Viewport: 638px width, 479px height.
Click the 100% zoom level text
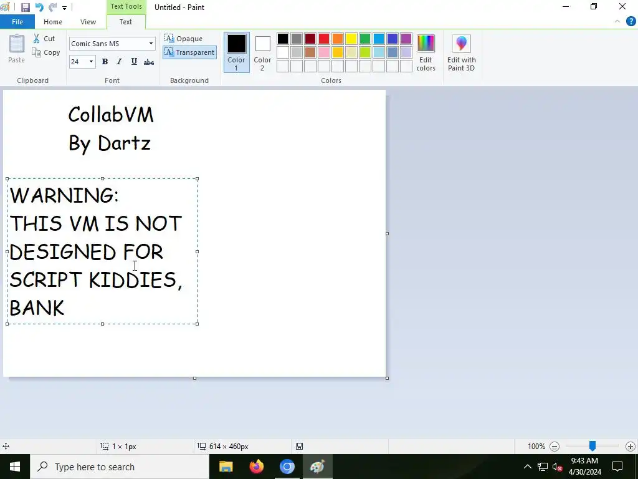tap(536, 447)
